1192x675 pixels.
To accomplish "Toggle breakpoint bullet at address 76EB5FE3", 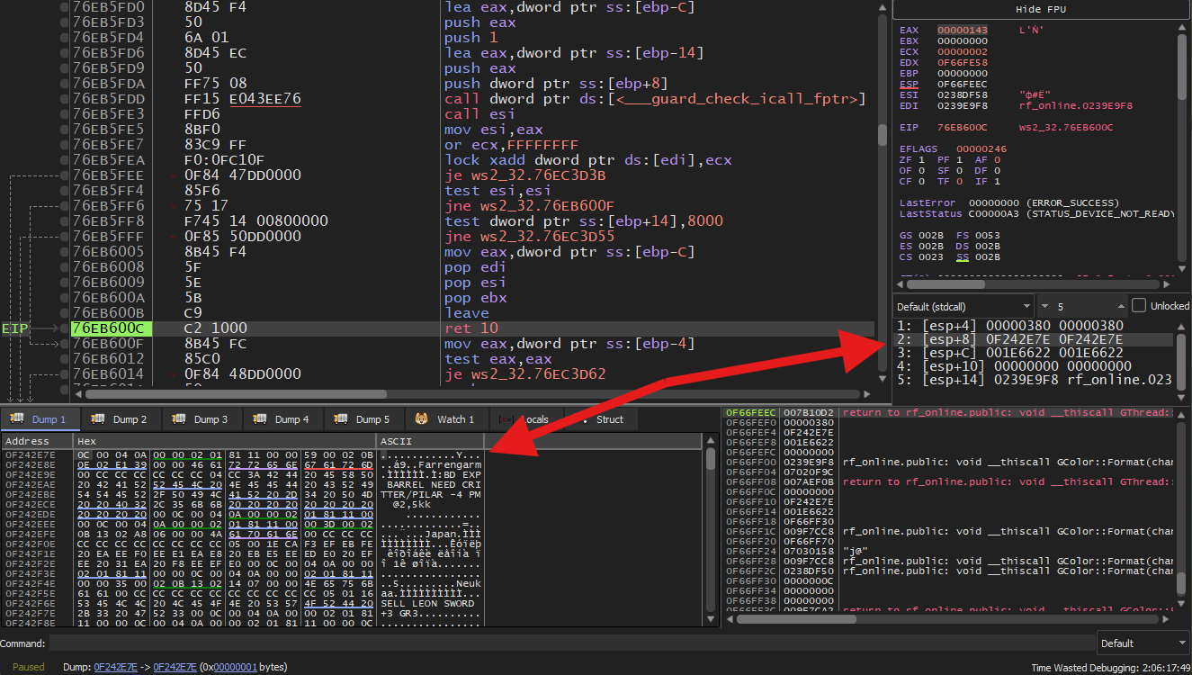I will [63, 114].
